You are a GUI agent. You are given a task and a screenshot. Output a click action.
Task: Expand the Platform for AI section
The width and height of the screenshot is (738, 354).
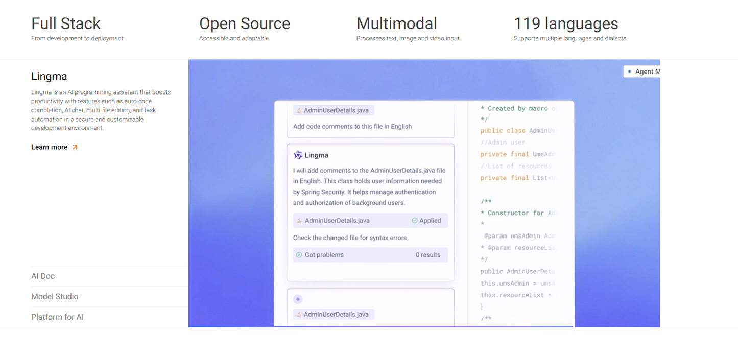tap(57, 317)
